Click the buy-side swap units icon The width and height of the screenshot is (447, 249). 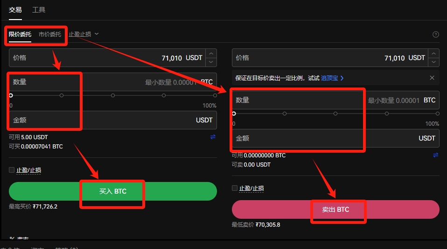[213, 137]
